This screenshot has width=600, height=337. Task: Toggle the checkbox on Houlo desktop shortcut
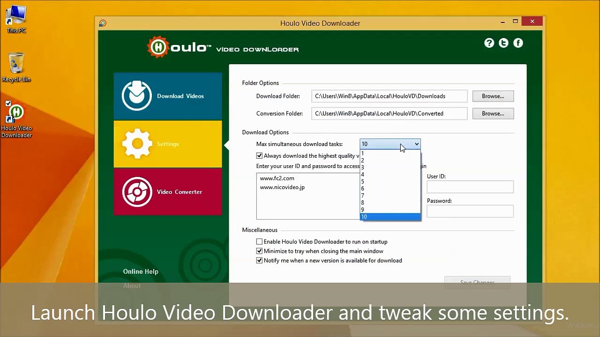tap(8, 103)
